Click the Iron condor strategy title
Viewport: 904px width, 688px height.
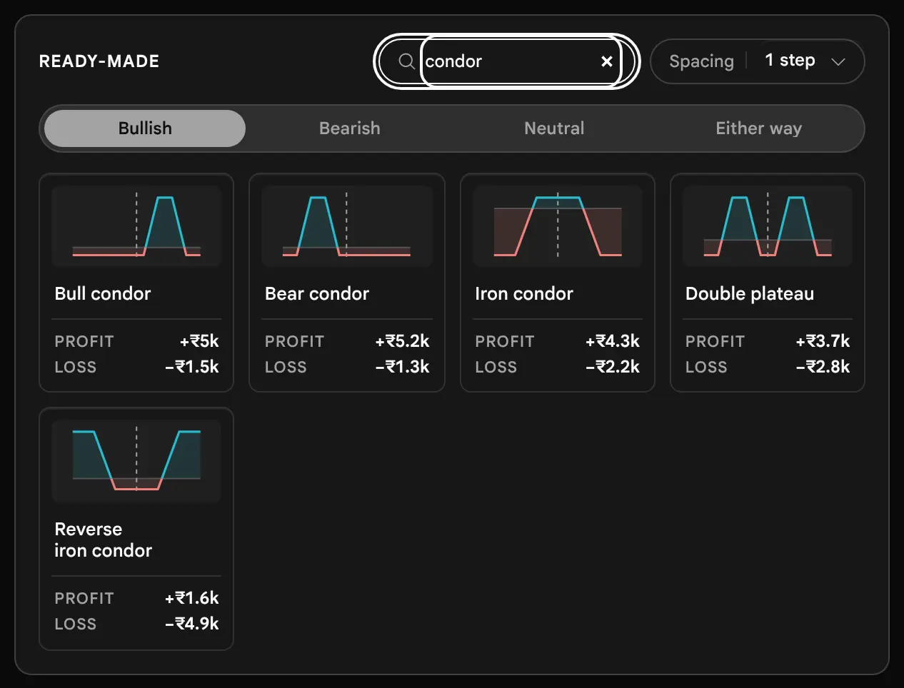pos(524,293)
